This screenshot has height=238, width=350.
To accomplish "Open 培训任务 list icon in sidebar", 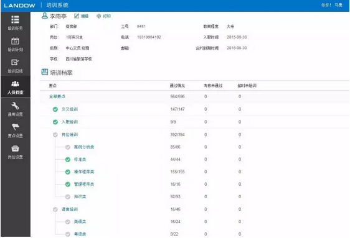I will 15,20.
